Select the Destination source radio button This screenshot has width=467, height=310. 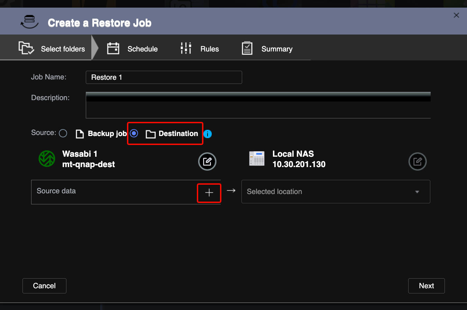click(134, 133)
